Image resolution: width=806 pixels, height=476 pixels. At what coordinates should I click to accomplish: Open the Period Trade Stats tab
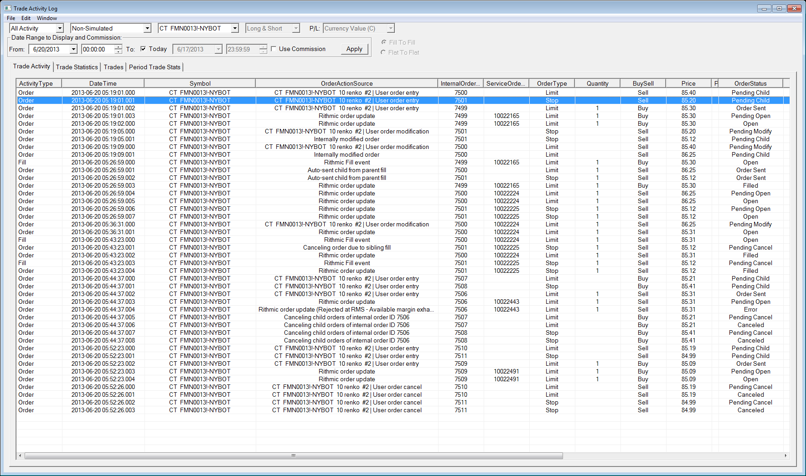155,67
